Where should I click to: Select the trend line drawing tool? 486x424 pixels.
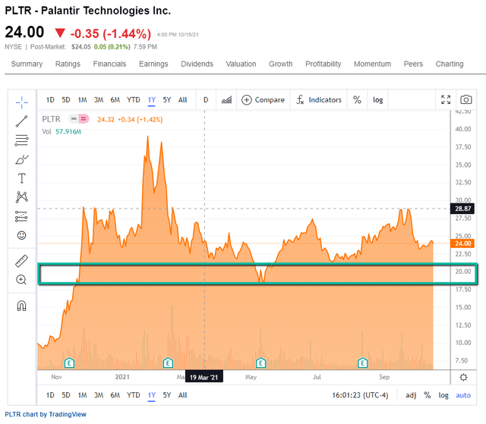[22, 121]
